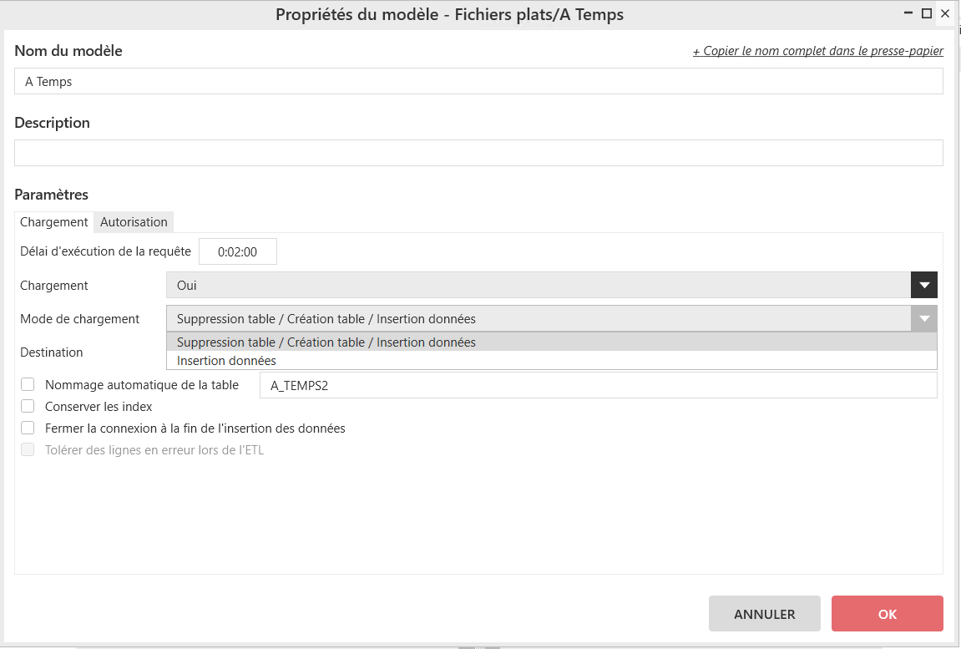Enable Nommage automatique de la table
The height and width of the screenshot is (649, 961).
(x=28, y=385)
